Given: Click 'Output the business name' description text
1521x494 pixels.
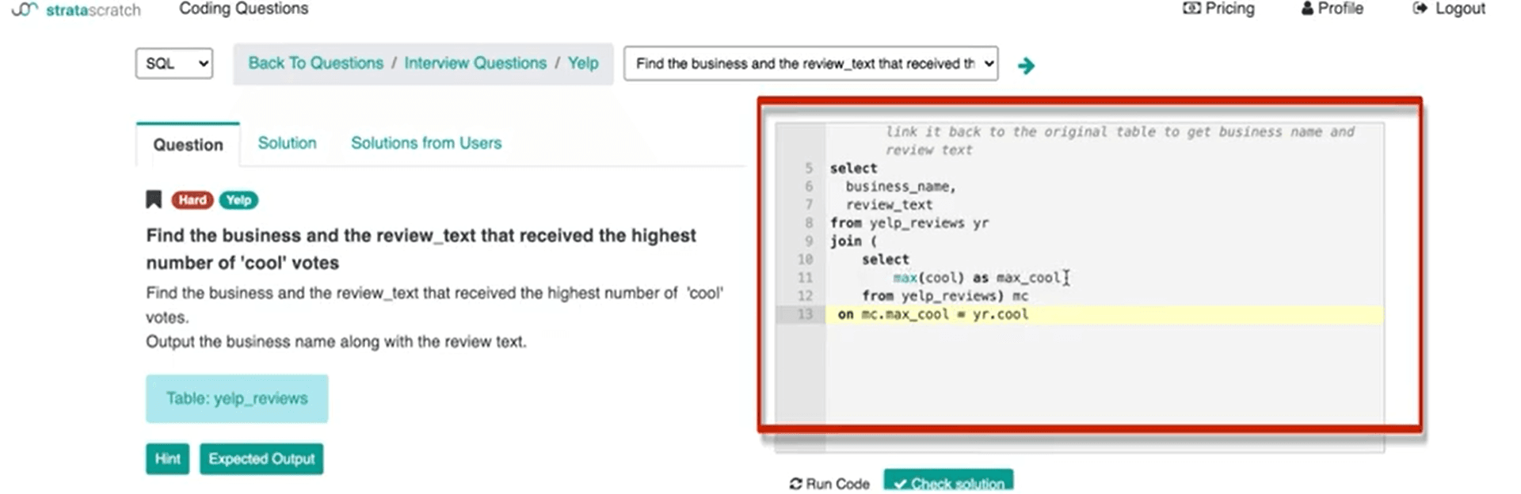Looking at the screenshot, I should 336,342.
